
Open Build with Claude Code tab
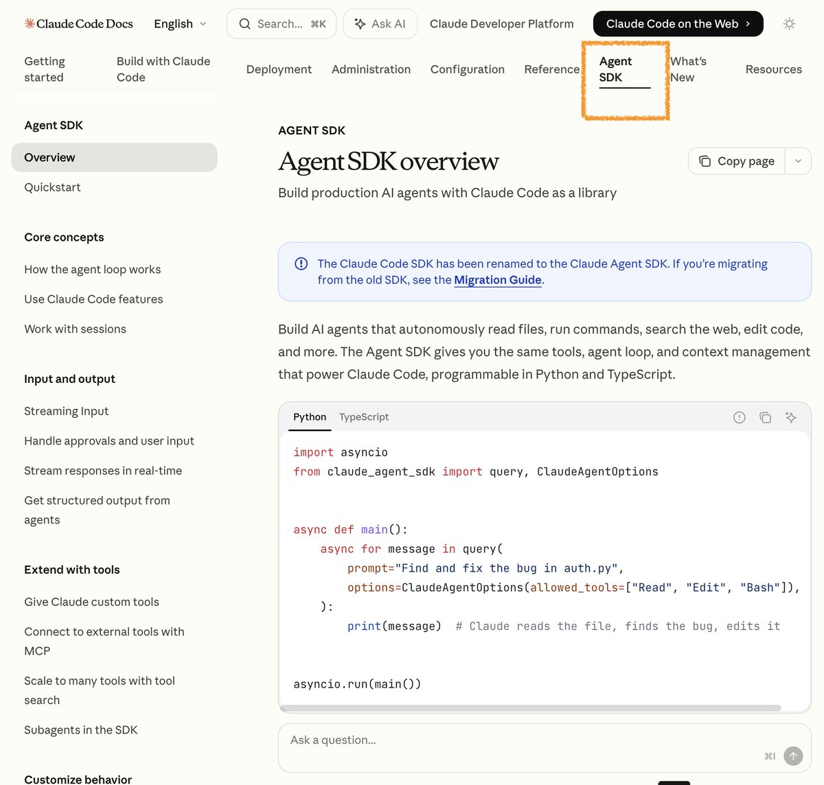163,69
